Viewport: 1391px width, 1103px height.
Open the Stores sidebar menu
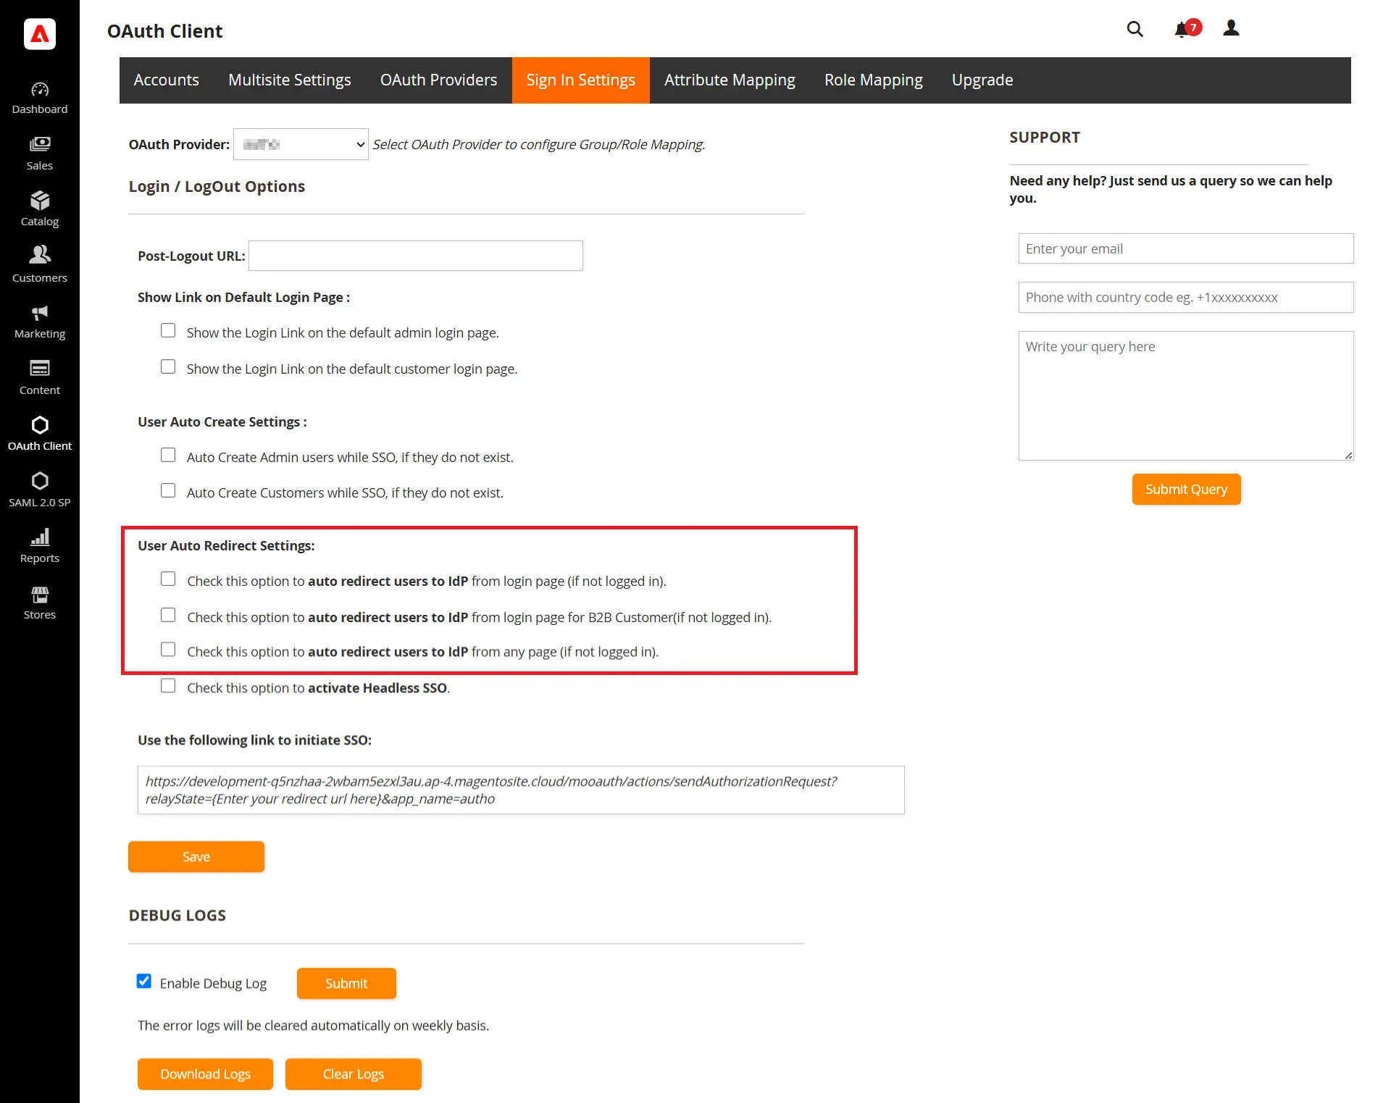[x=40, y=602]
